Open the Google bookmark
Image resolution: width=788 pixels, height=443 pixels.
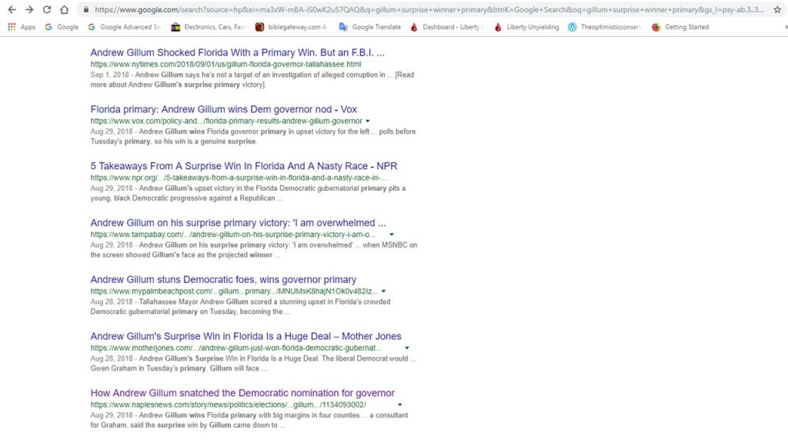click(x=62, y=27)
